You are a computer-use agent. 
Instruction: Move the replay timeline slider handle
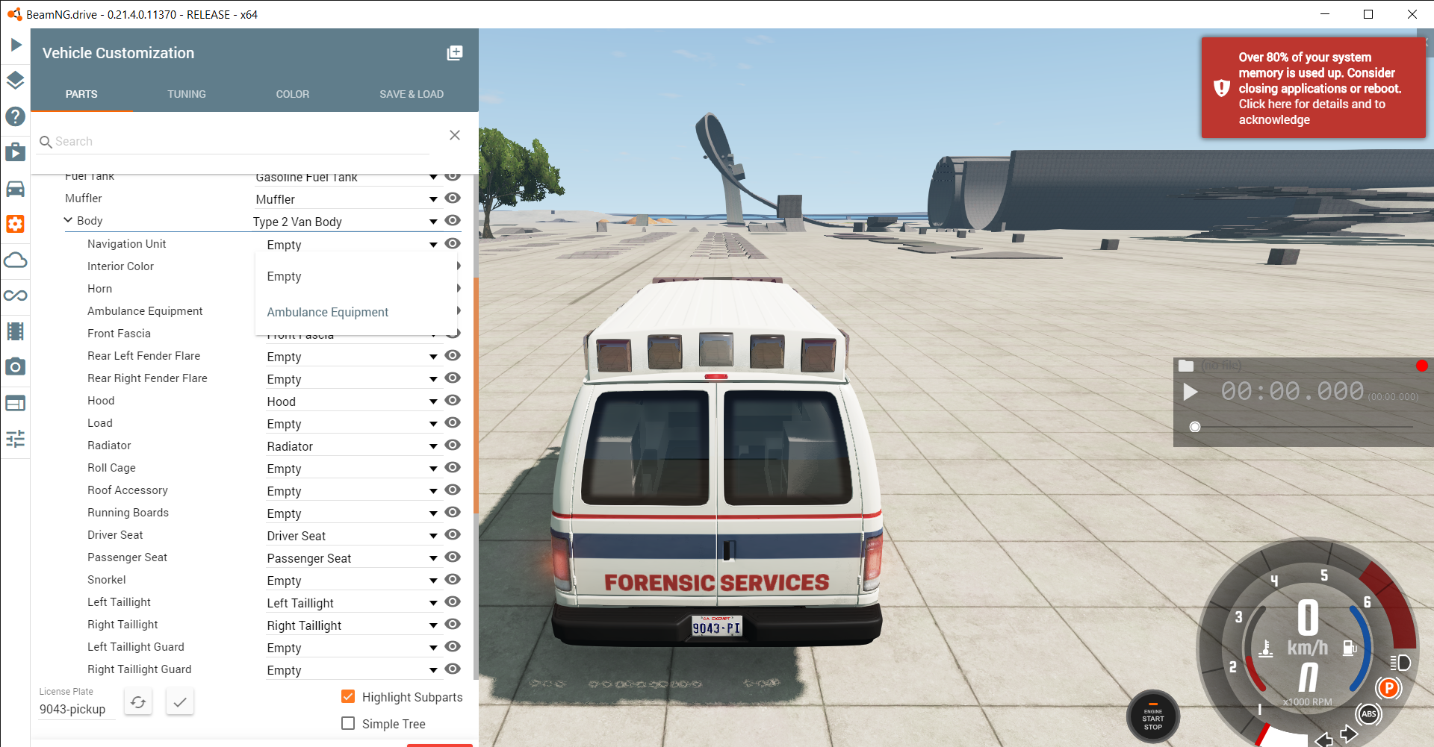point(1195,427)
